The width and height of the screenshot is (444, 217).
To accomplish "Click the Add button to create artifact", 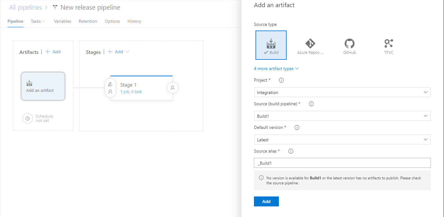I will coord(266,201).
